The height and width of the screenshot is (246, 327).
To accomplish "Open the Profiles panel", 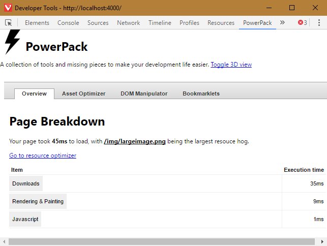I will (189, 23).
